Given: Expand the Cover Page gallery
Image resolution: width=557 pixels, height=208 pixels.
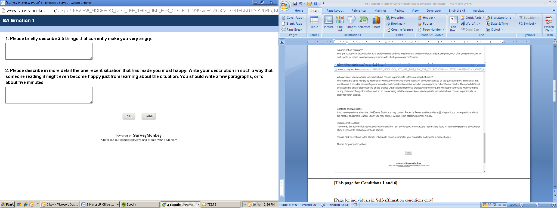Looking at the screenshot, I should [x=293, y=18].
